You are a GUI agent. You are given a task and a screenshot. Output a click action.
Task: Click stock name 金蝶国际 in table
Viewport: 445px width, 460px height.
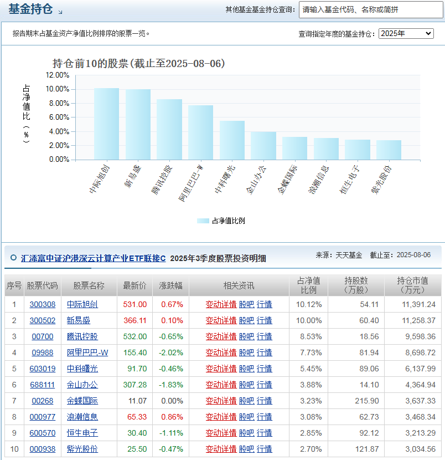tap(82, 401)
